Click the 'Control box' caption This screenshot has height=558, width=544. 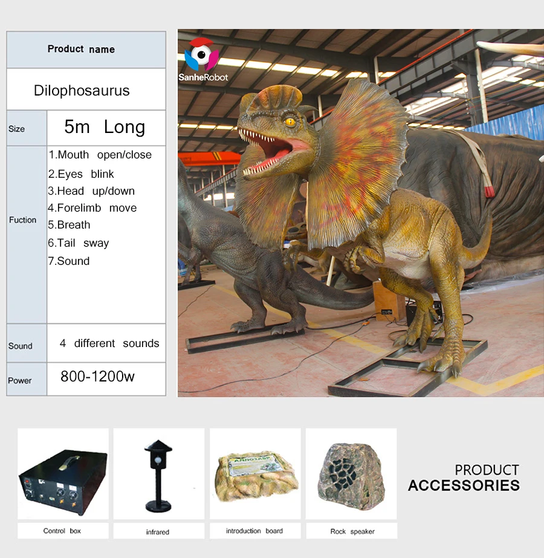62,531
